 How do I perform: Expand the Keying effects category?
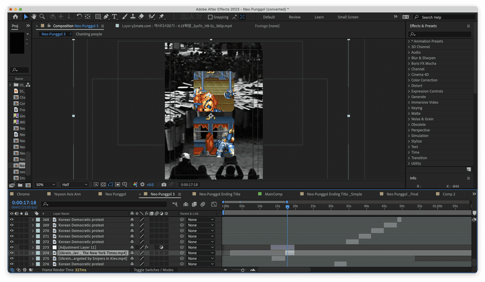[x=409, y=108]
